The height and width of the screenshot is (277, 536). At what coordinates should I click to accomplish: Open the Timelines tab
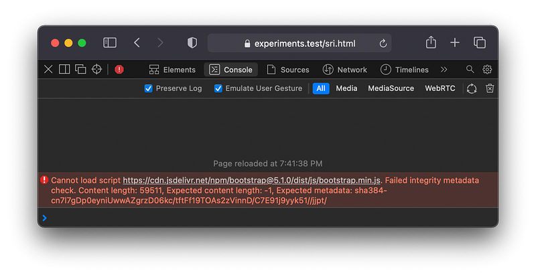(404, 70)
